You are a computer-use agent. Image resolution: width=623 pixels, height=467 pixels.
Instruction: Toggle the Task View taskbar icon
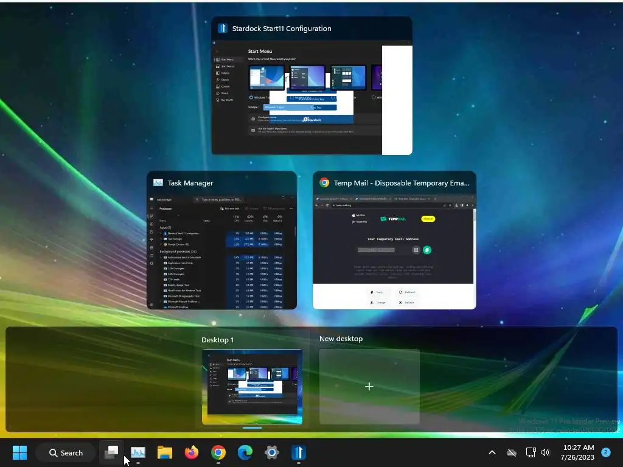(x=111, y=452)
